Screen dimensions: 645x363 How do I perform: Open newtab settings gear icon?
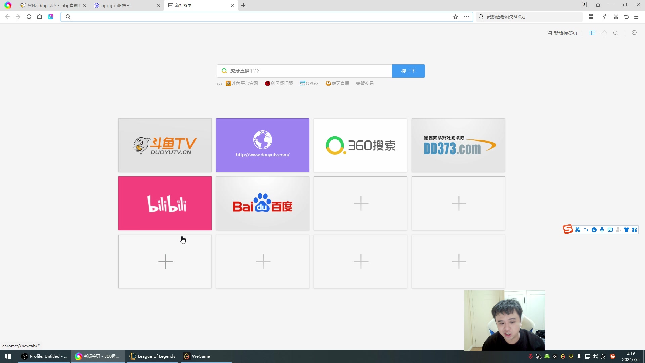tap(634, 33)
